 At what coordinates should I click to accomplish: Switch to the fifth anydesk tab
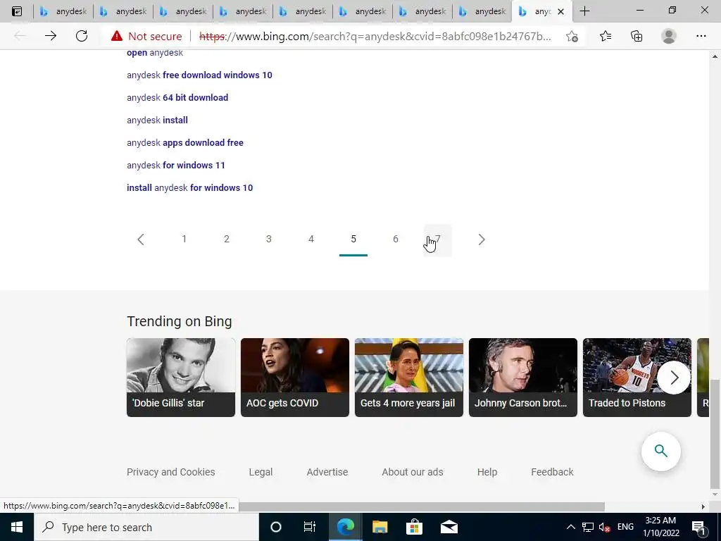(x=302, y=11)
